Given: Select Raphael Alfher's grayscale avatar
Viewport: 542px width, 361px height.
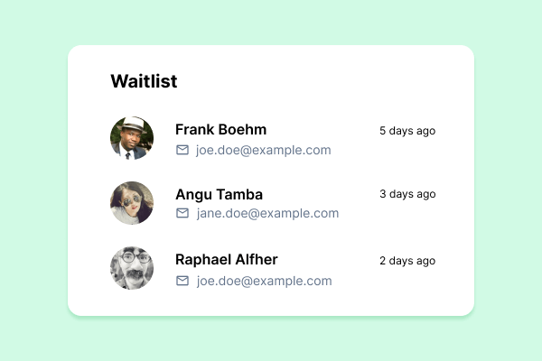Looking at the screenshot, I should (x=132, y=268).
